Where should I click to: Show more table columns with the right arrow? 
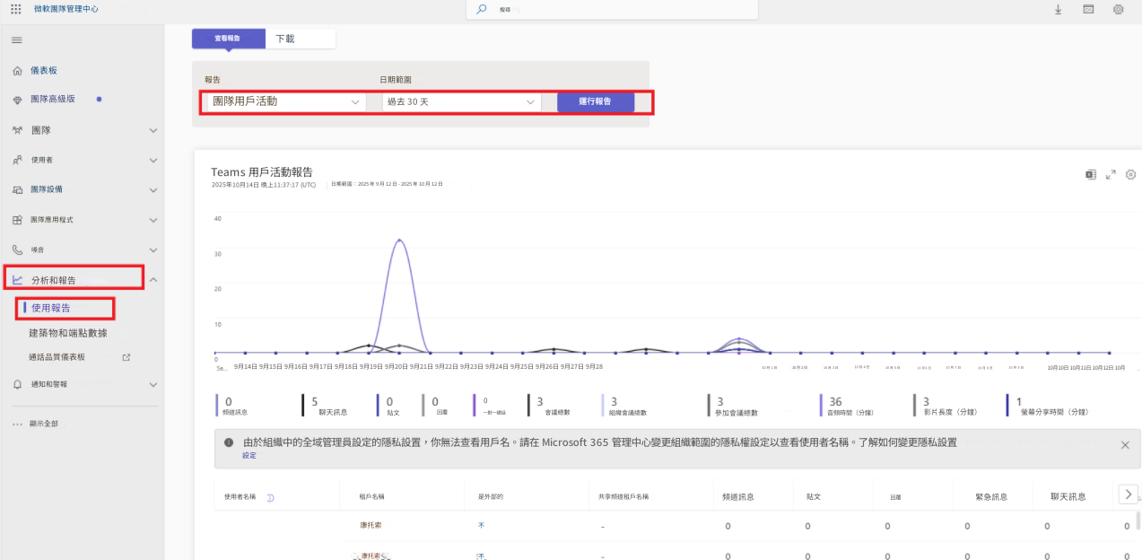pyautogui.click(x=1129, y=494)
